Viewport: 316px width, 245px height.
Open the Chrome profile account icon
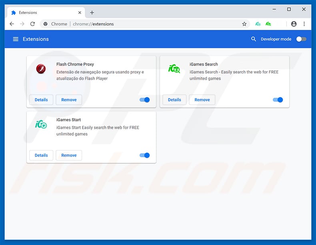(x=294, y=24)
